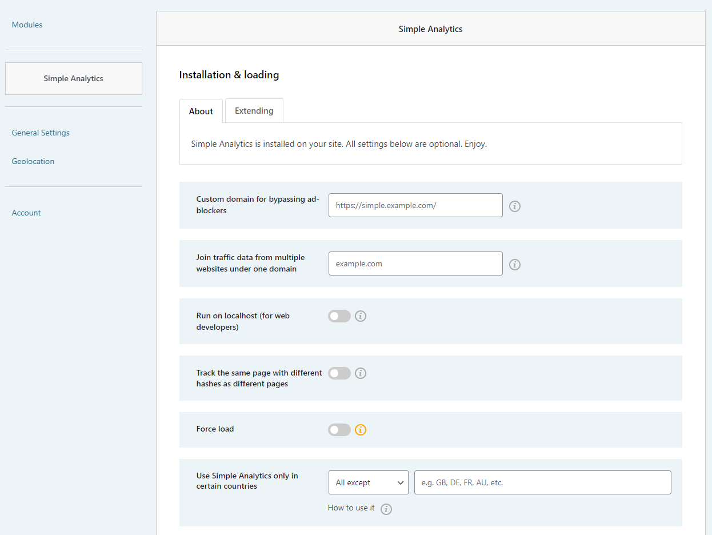Click the country codes input field
This screenshot has height=535, width=712.
click(543, 482)
